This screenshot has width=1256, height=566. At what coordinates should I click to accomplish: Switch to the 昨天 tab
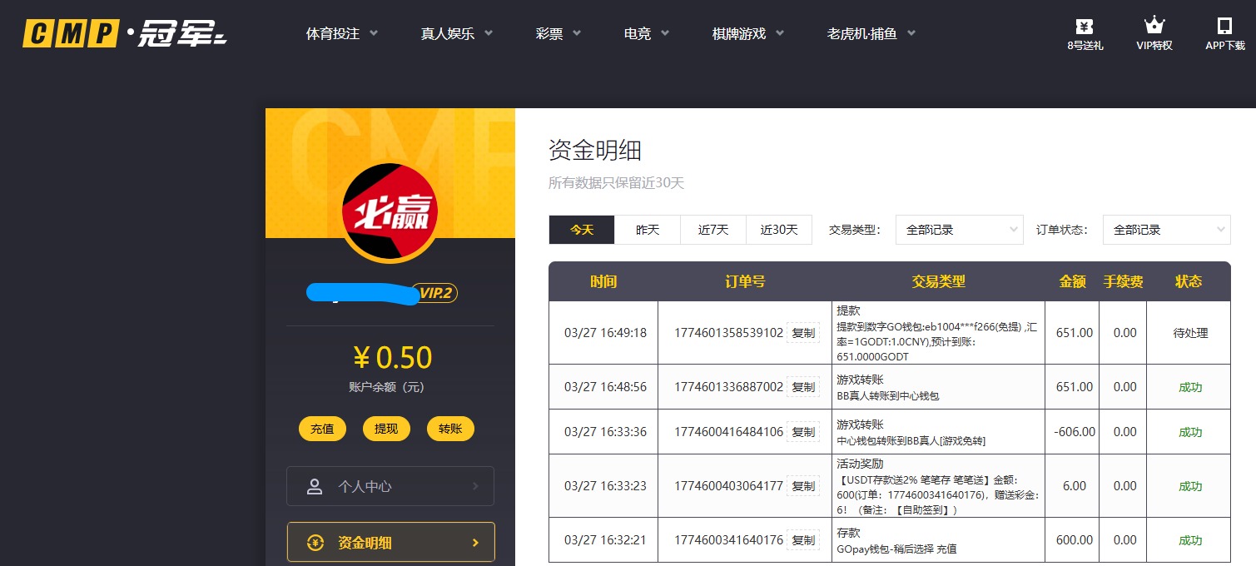[x=647, y=230]
